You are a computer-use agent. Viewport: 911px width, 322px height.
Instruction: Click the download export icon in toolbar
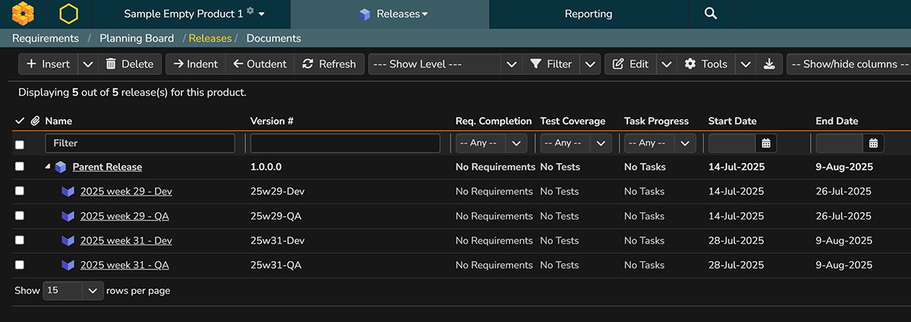[x=769, y=64]
